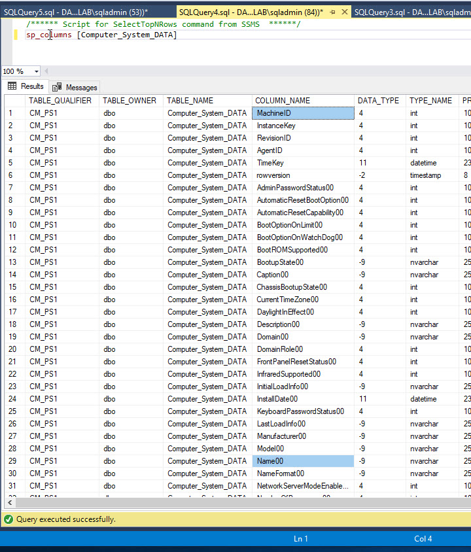Click the horizontal scrollbar of results grid
Image resolution: width=471 pixels, height=552 pixels.
click(235, 502)
